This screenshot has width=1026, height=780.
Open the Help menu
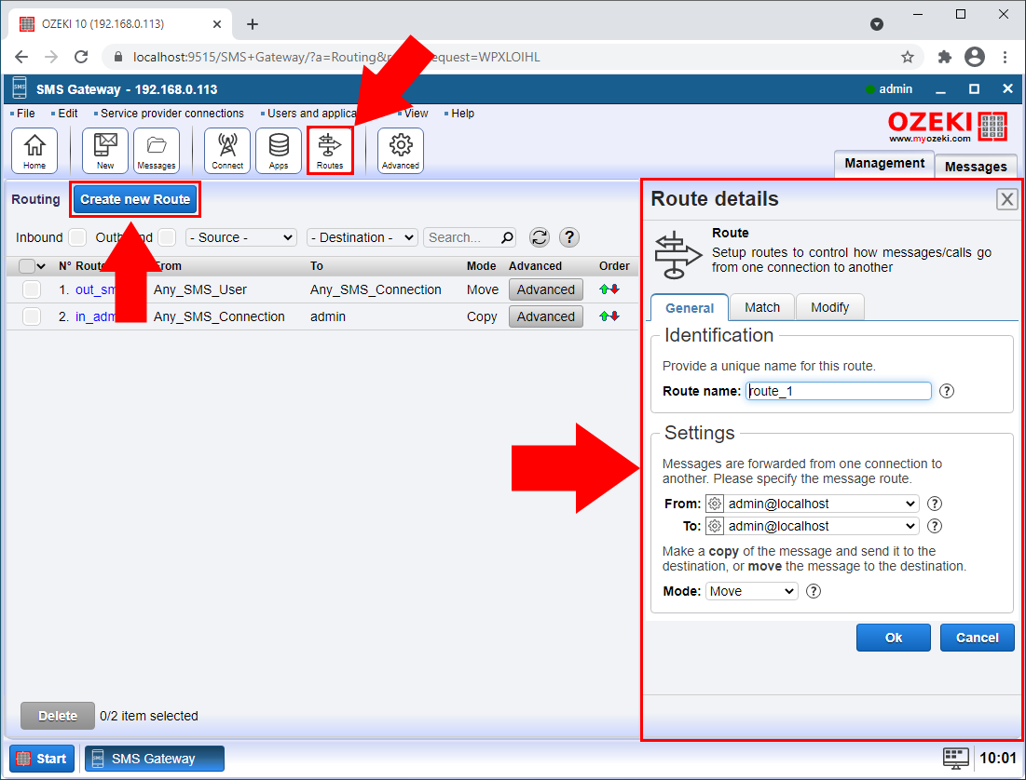click(462, 114)
